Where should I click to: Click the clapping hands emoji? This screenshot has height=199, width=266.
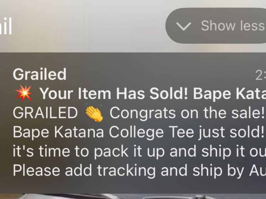(94, 113)
